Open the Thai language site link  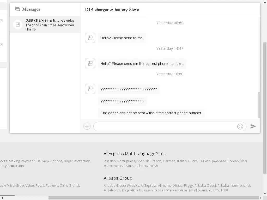point(244,161)
